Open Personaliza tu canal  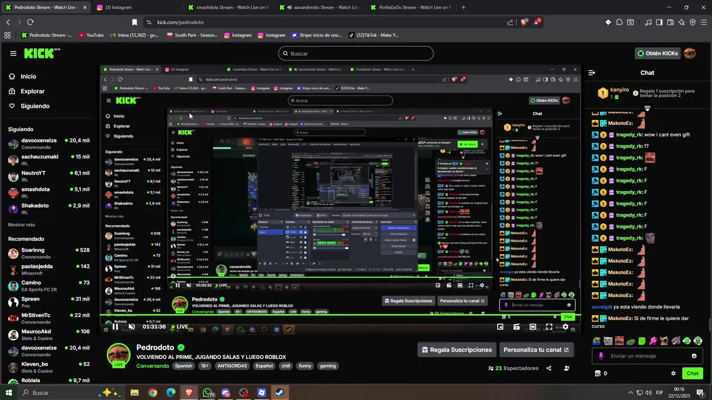(x=536, y=349)
